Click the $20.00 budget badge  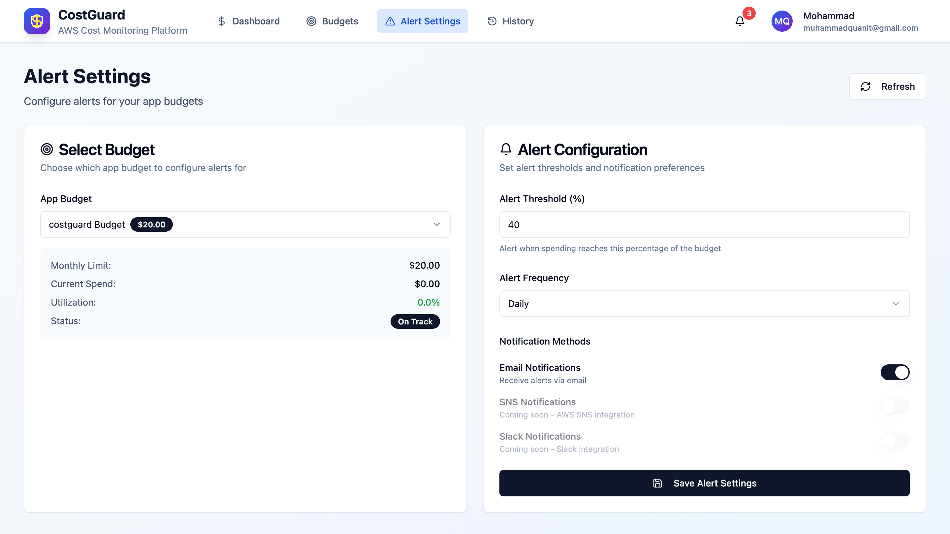tap(151, 224)
